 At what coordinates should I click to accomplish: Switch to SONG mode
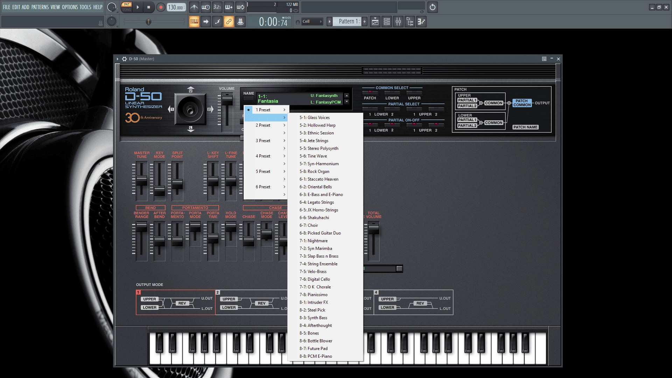[127, 10]
